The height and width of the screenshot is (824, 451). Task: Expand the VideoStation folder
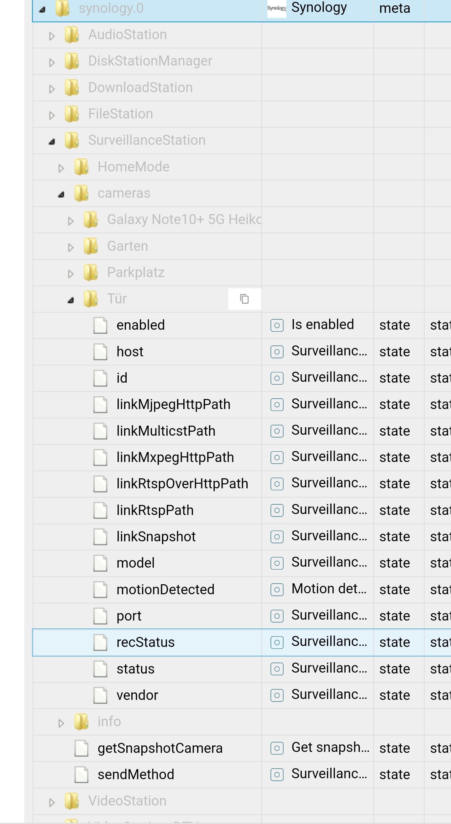click(52, 802)
